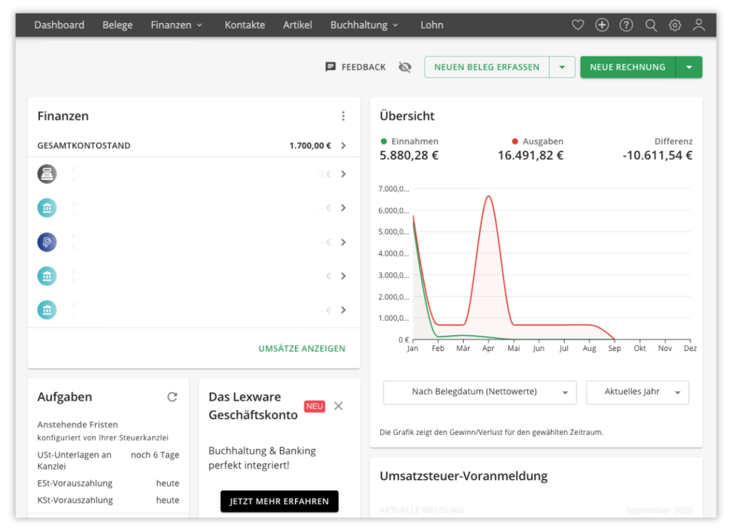Expand Neue Rechnung dropdown arrow

point(689,67)
